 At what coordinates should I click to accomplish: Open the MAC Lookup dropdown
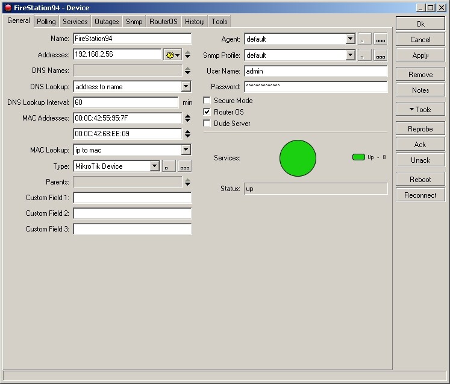click(186, 150)
